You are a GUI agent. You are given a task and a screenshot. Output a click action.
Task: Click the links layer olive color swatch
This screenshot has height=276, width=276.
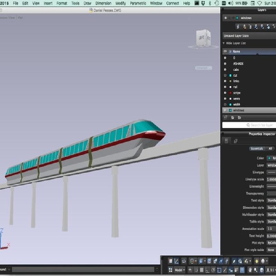click(x=230, y=81)
